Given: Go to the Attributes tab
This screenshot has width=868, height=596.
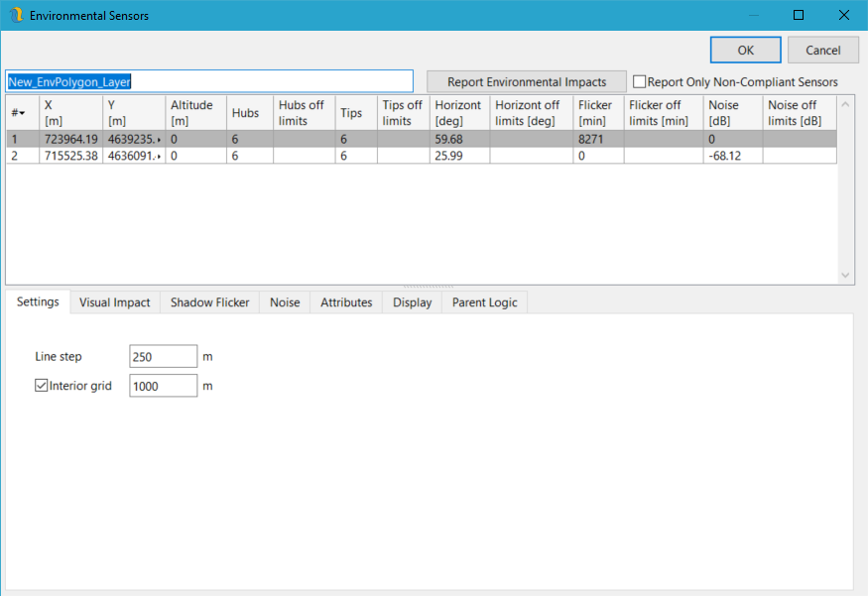Looking at the screenshot, I should tap(346, 302).
